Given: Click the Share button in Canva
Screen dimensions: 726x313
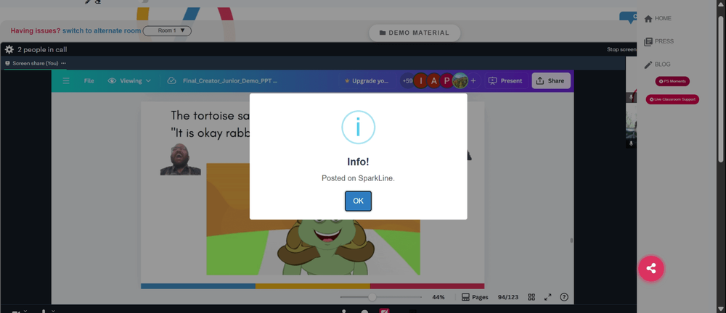Looking at the screenshot, I should click(x=551, y=81).
